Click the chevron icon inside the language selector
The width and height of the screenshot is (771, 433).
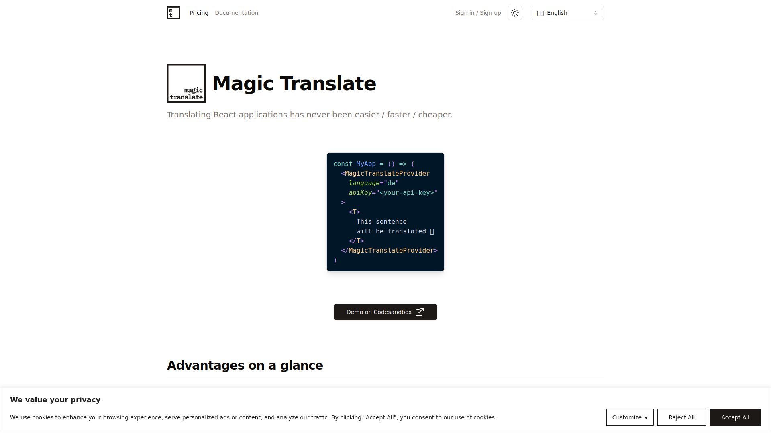596,12
